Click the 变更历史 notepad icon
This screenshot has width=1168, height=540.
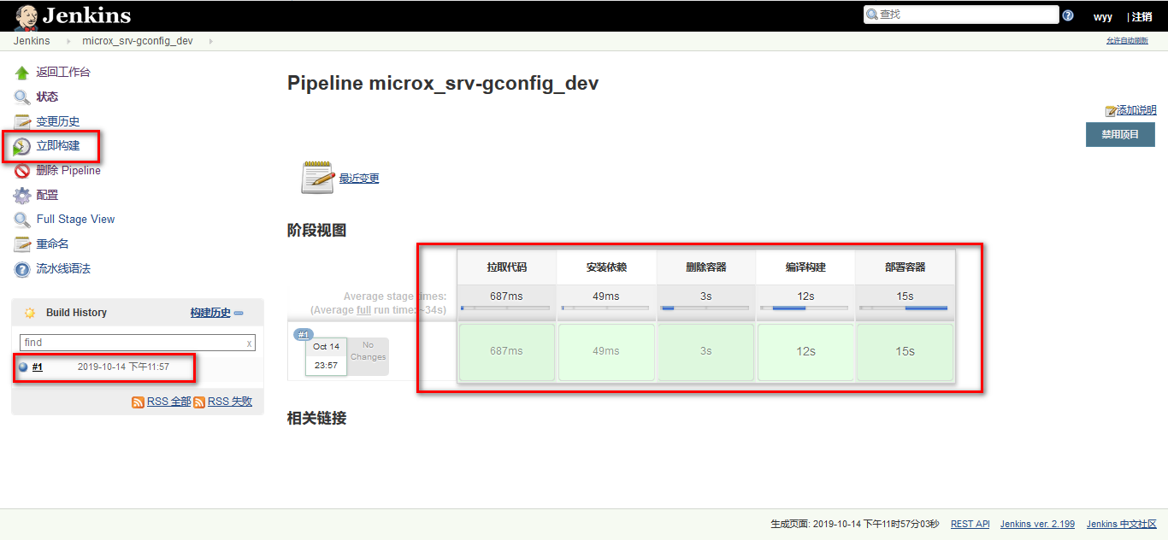pyautogui.click(x=22, y=122)
